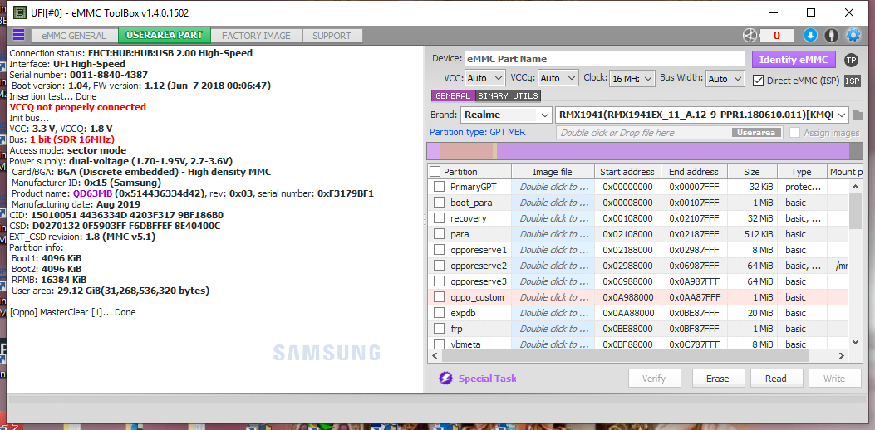Open the settings gear icon

[x=853, y=35]
